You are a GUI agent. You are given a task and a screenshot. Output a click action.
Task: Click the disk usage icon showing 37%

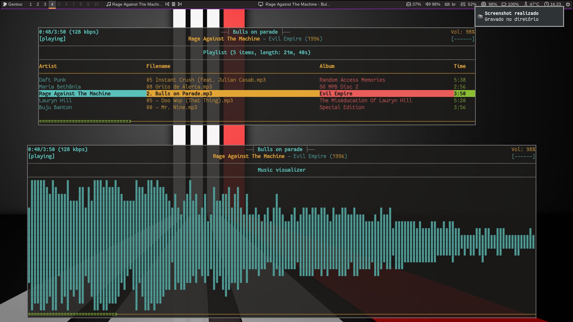(x=409, y=4)
